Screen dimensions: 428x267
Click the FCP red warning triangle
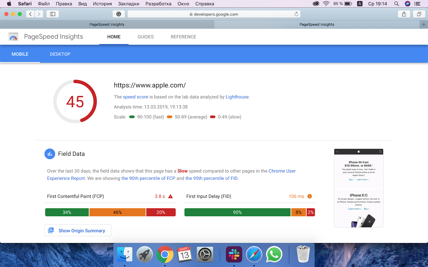point(170,196)
